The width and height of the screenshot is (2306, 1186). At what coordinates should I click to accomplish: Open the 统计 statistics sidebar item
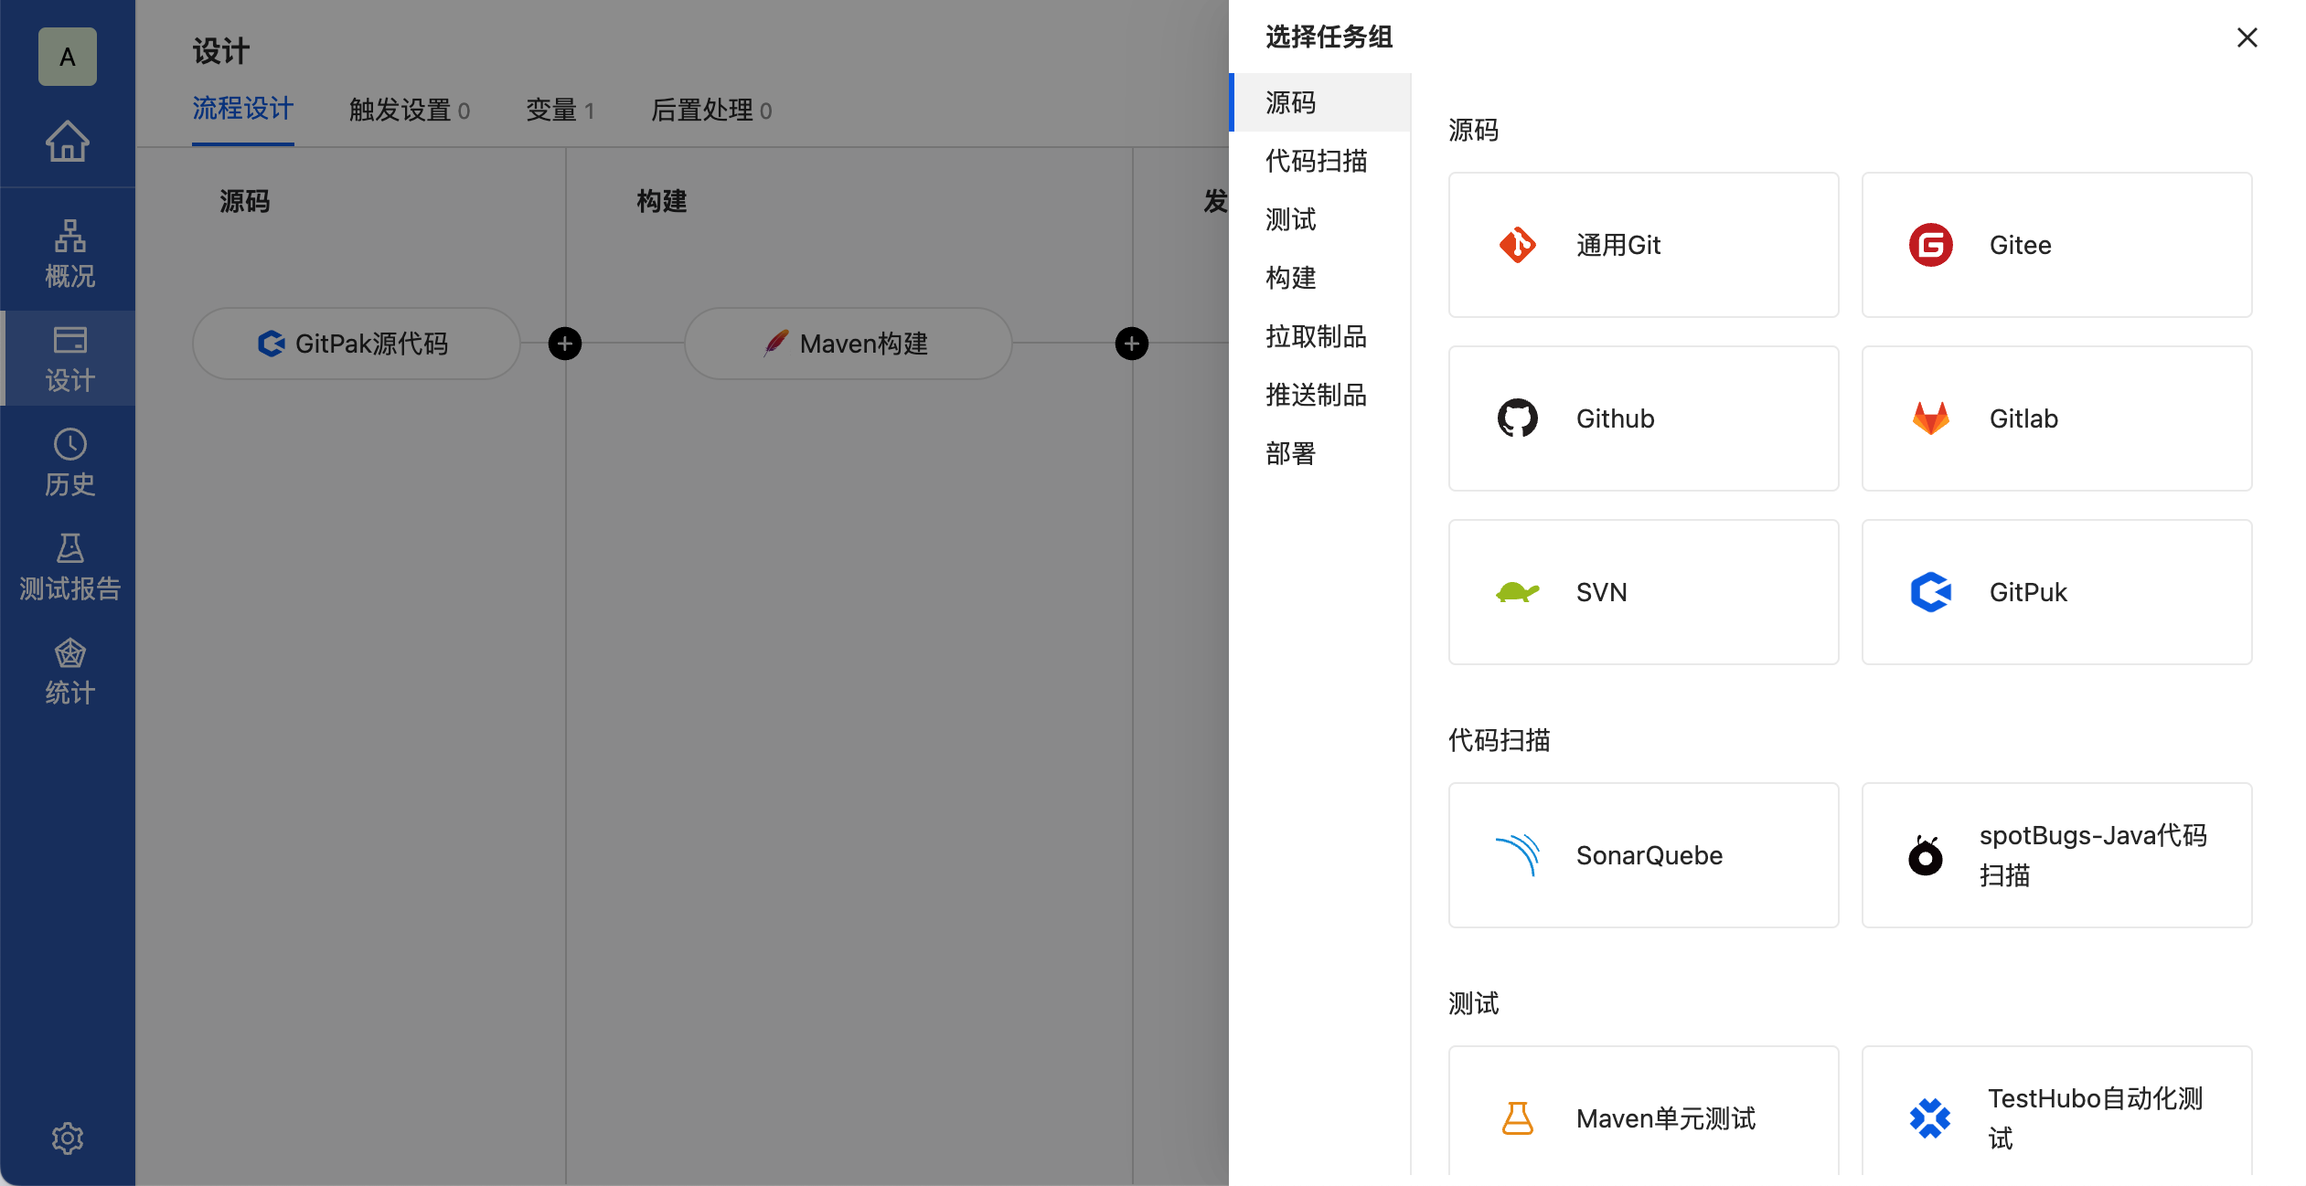coord(69,670)
